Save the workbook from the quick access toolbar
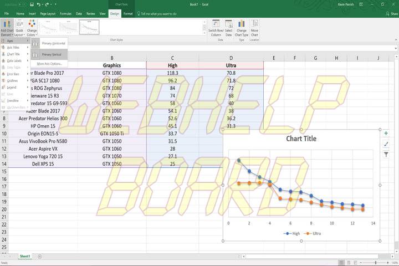The width and height of the screenshot is (399, 266). (32, 4)
